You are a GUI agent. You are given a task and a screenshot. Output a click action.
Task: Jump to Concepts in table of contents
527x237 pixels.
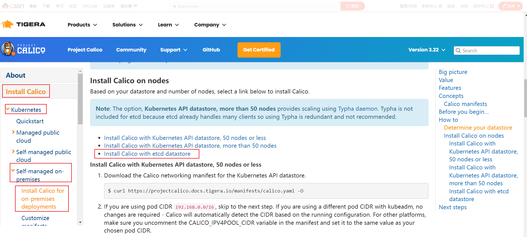[x=451, y=96]
